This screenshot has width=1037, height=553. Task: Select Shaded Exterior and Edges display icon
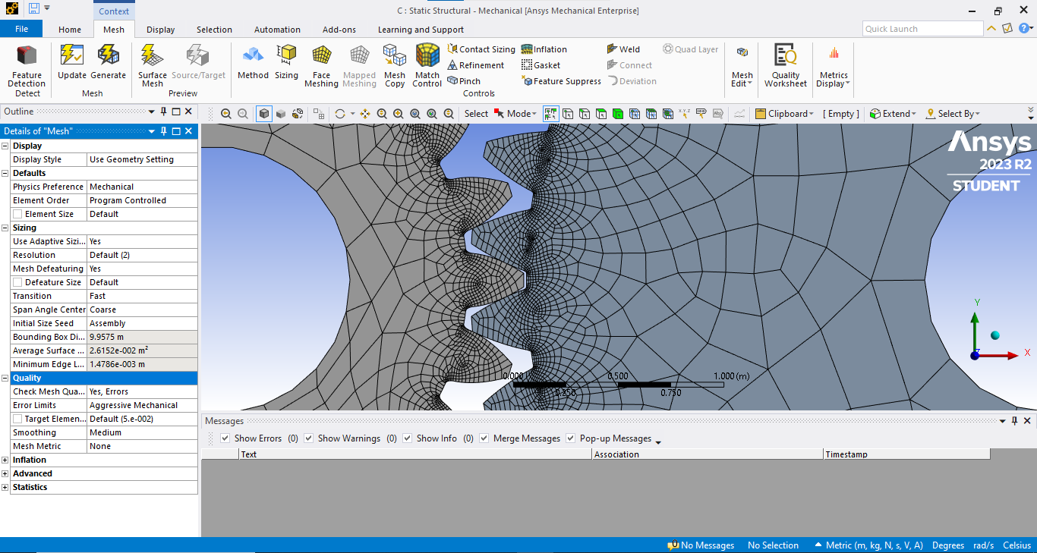pyautogui.click(x=264, y=114)
